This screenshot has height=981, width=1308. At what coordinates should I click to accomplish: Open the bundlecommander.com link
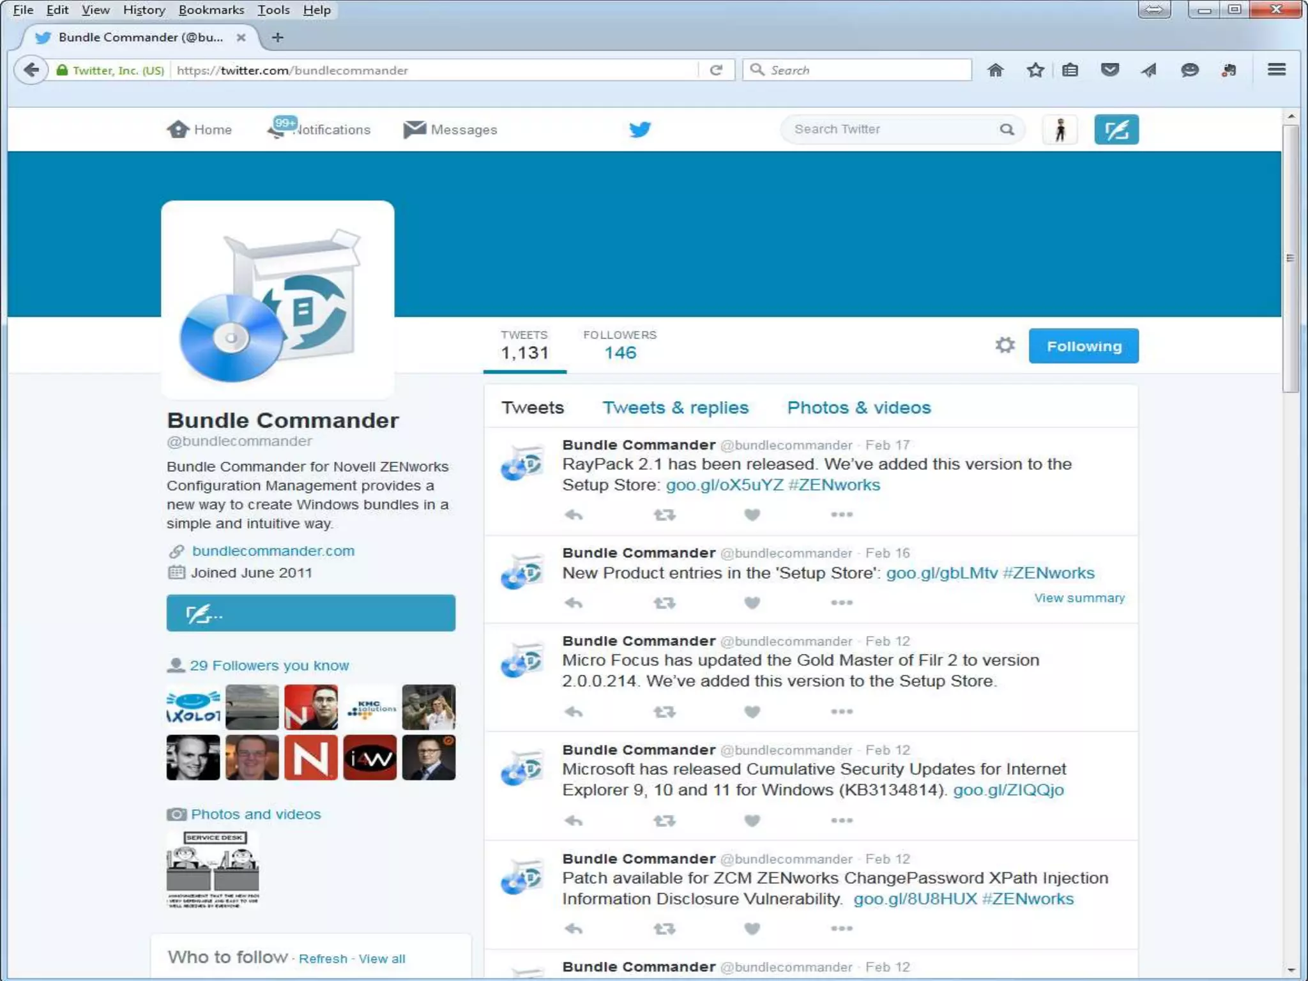tap(273, 551)
